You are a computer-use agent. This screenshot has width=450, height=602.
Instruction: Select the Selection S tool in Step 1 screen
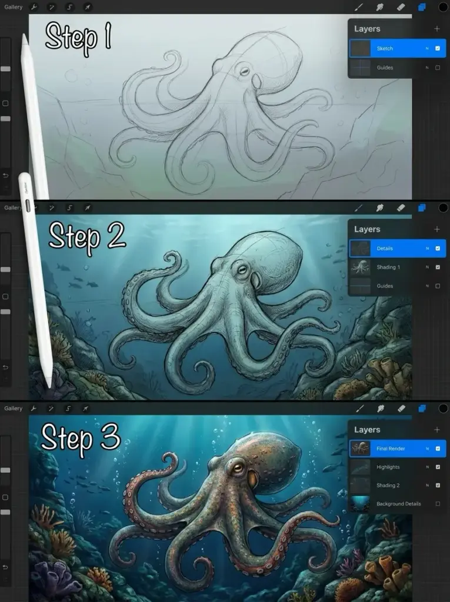(69, 7)
